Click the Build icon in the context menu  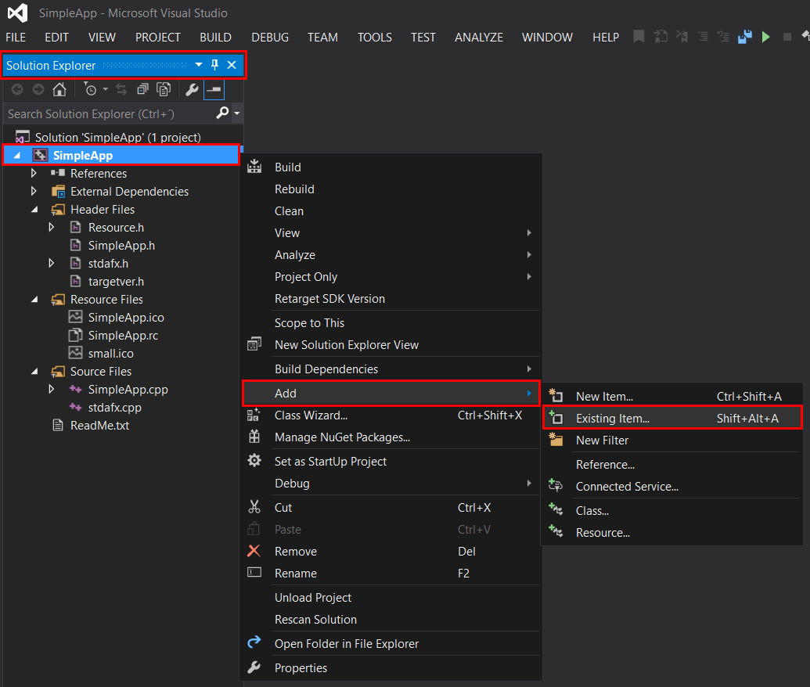click(x=254, y=167)
